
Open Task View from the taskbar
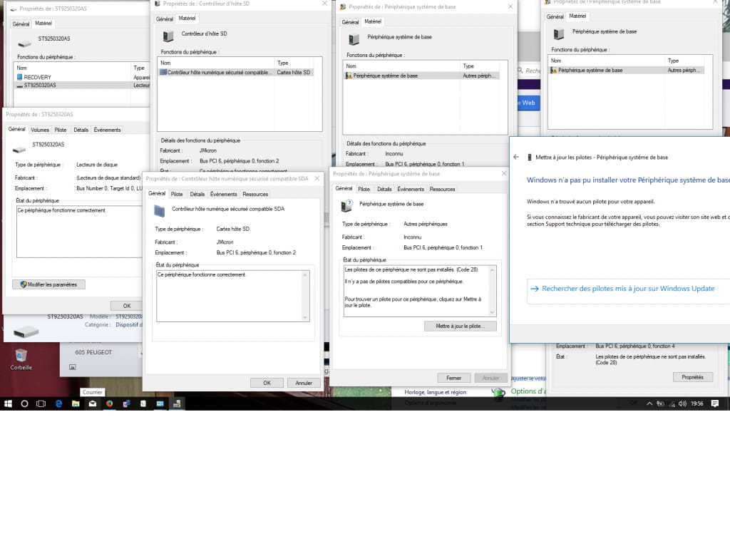pos(41,403)
